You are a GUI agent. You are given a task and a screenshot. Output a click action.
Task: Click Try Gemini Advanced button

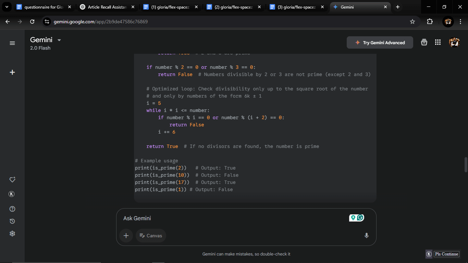coord(380,43)
